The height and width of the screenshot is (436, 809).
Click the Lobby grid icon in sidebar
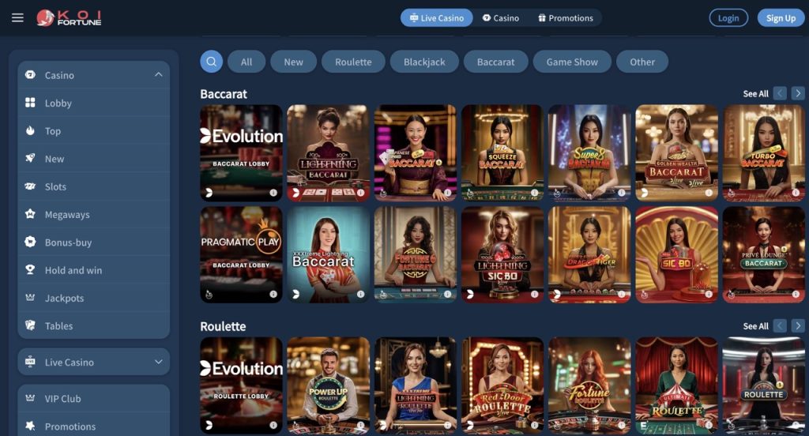(31, 103)
